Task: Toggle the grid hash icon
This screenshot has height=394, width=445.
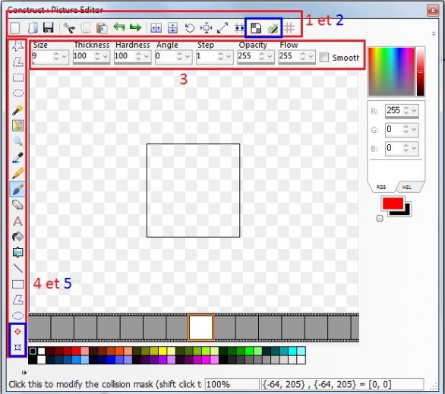Action: click(x=289, y=28)
